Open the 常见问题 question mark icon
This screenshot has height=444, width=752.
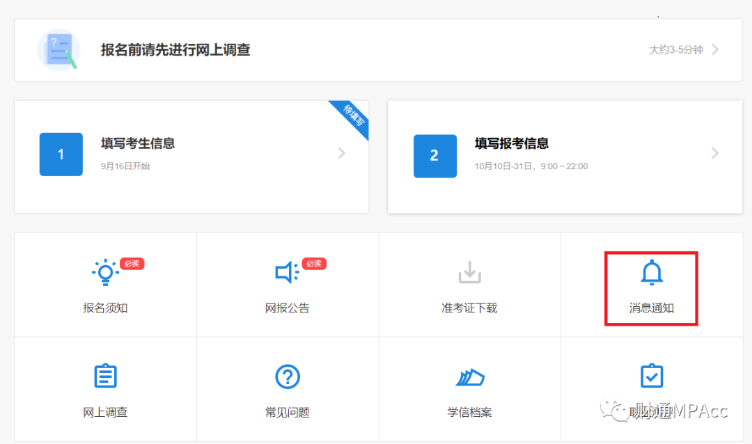tap(287, 376)
